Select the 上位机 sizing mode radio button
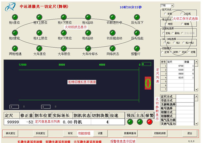This screenshot has width=203, height=143. [182, 14]
